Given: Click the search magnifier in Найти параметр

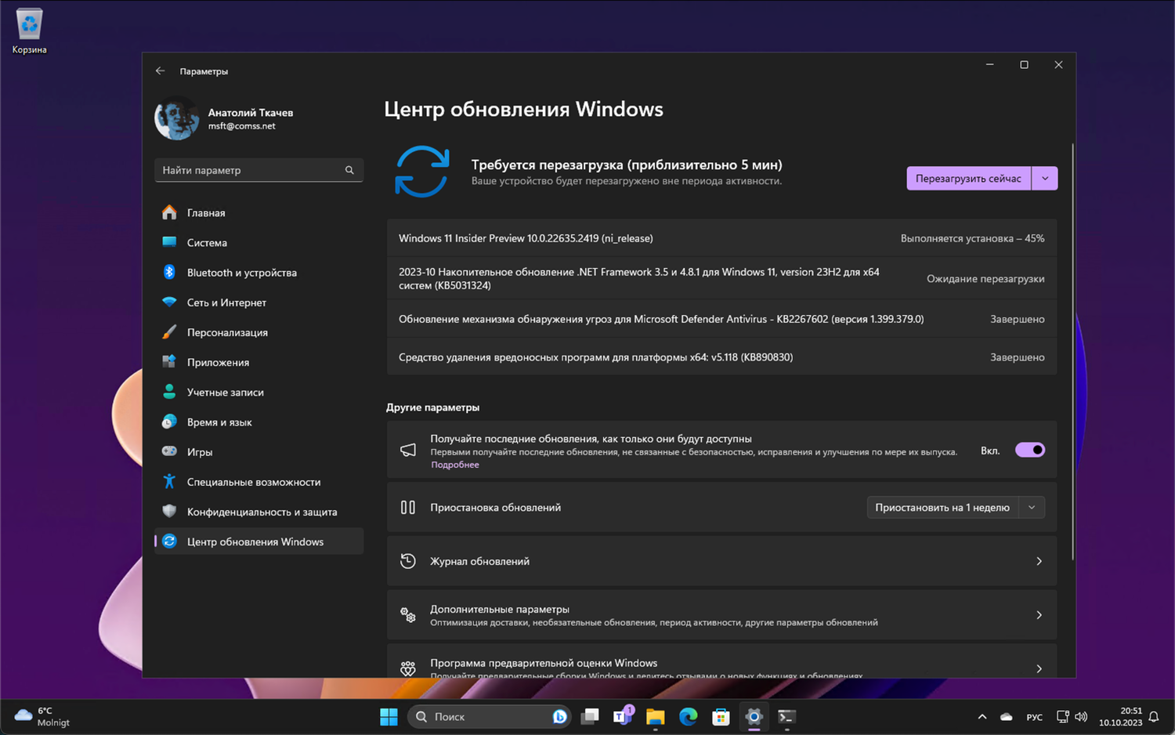Looking at the screenshot, I should (x=349, y=170).
